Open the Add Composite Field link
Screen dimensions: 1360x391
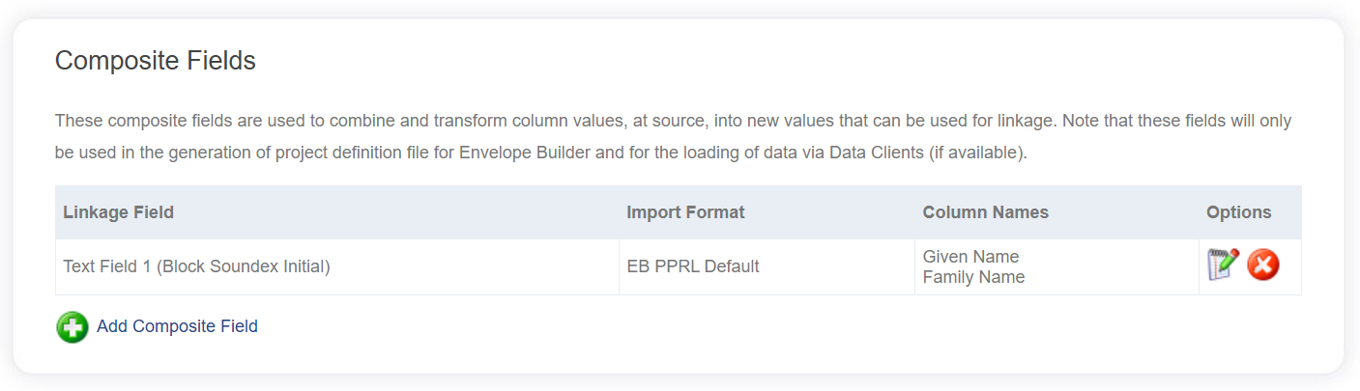coord(177,326)
